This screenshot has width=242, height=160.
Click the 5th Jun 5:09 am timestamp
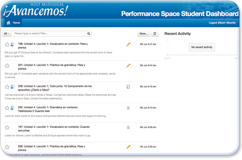tap(148, 127)
